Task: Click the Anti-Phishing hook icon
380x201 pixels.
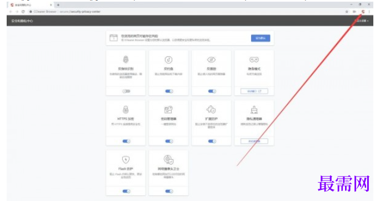Action: pos(168,60)
